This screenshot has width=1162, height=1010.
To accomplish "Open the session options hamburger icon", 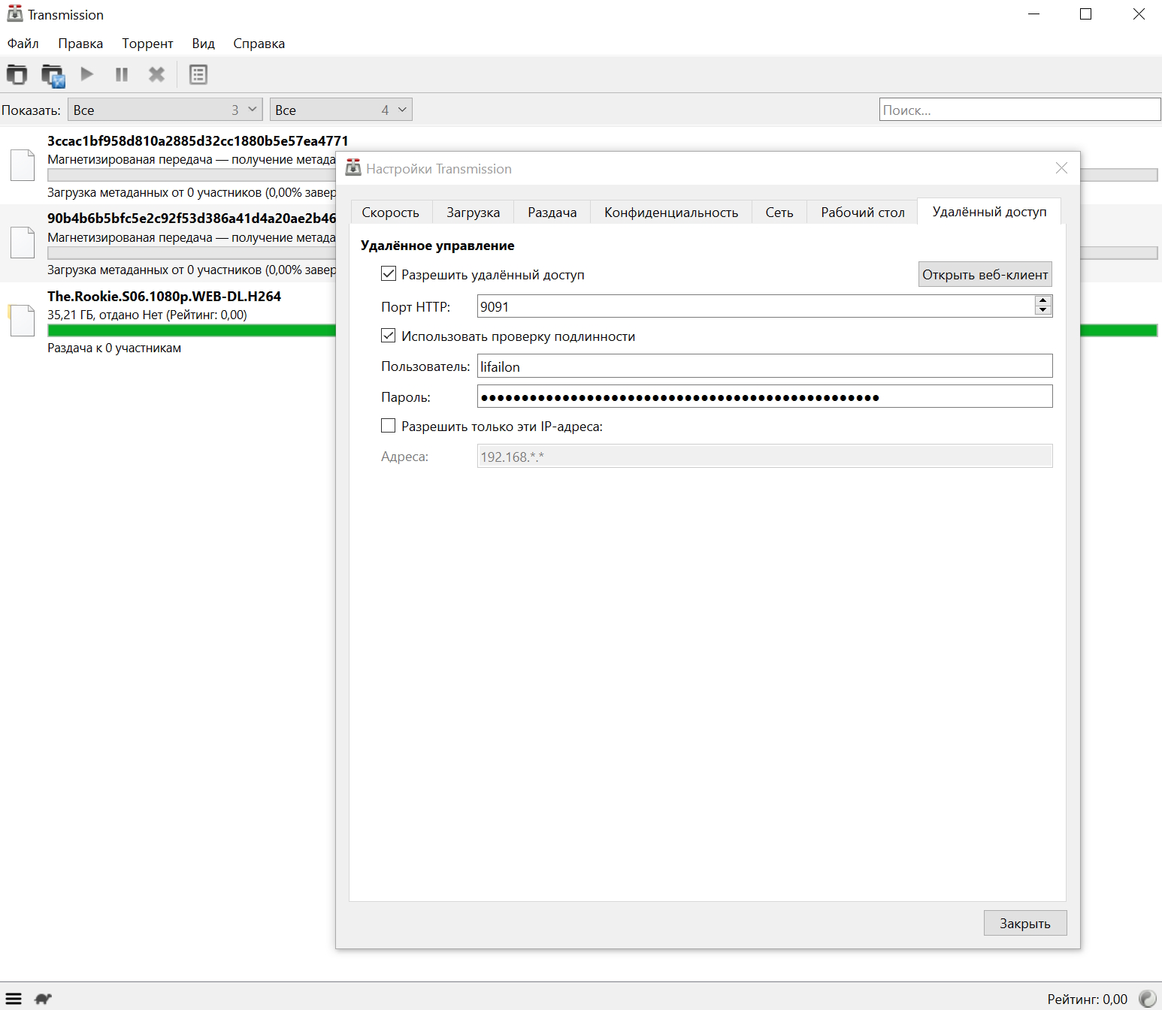I will (14, 999).
